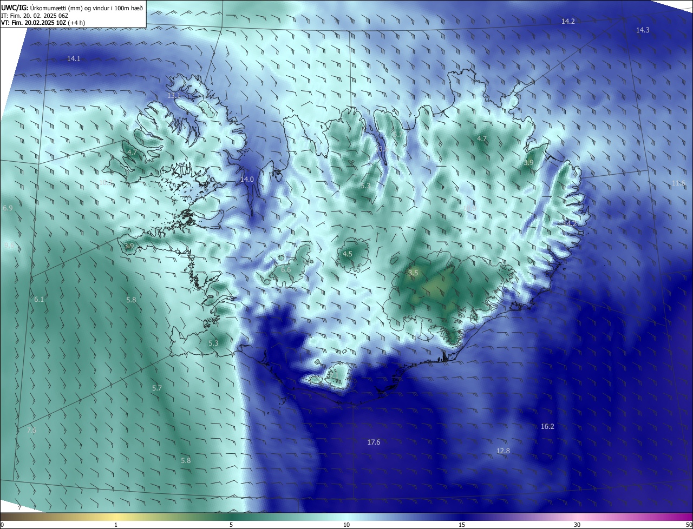Click the colorbar tick label 50

(689, 525)
